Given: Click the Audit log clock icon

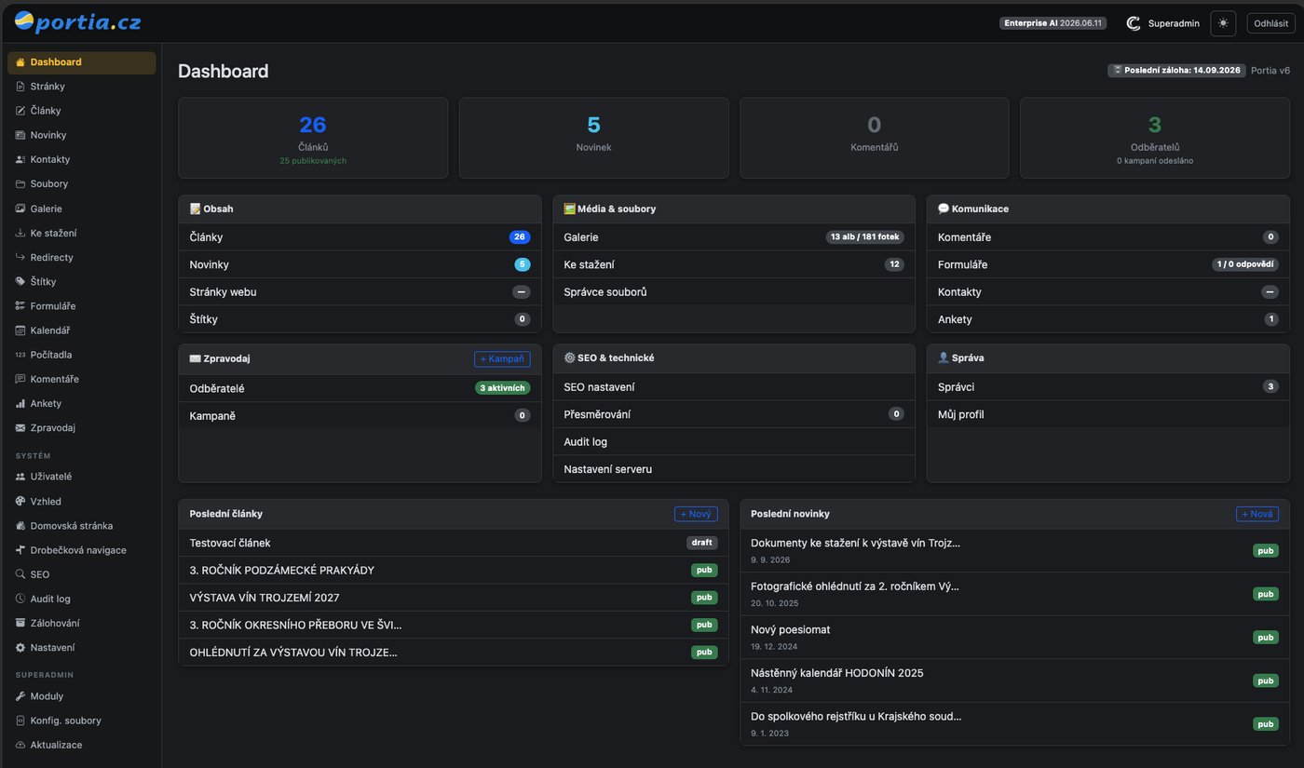Looking at the screenshot, I should coord(20,599).
